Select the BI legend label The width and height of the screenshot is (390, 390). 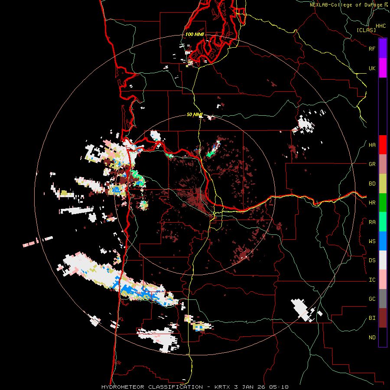(372, 318)
